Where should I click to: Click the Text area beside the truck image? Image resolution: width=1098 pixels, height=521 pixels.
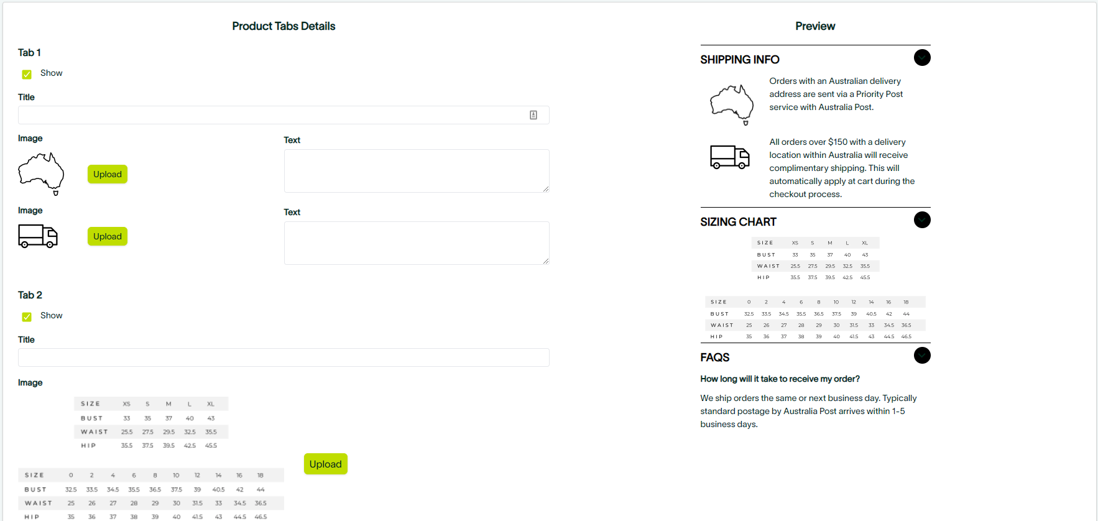[417, 243]
